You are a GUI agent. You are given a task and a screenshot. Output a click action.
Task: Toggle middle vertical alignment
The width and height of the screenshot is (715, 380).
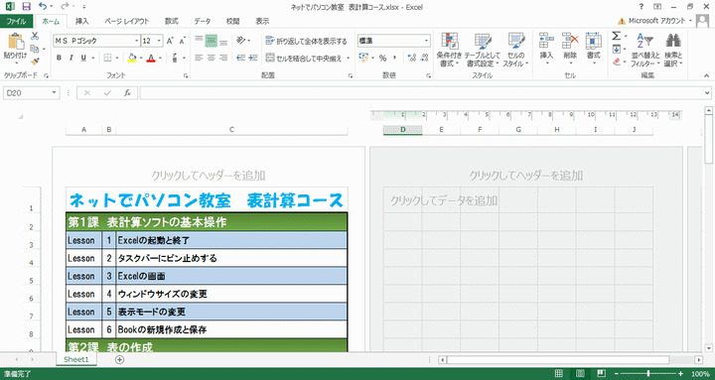click(x=211, y=41)
